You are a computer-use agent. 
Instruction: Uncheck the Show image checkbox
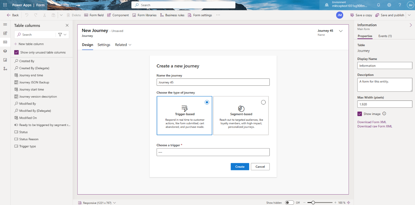click(x=360, y=114)
